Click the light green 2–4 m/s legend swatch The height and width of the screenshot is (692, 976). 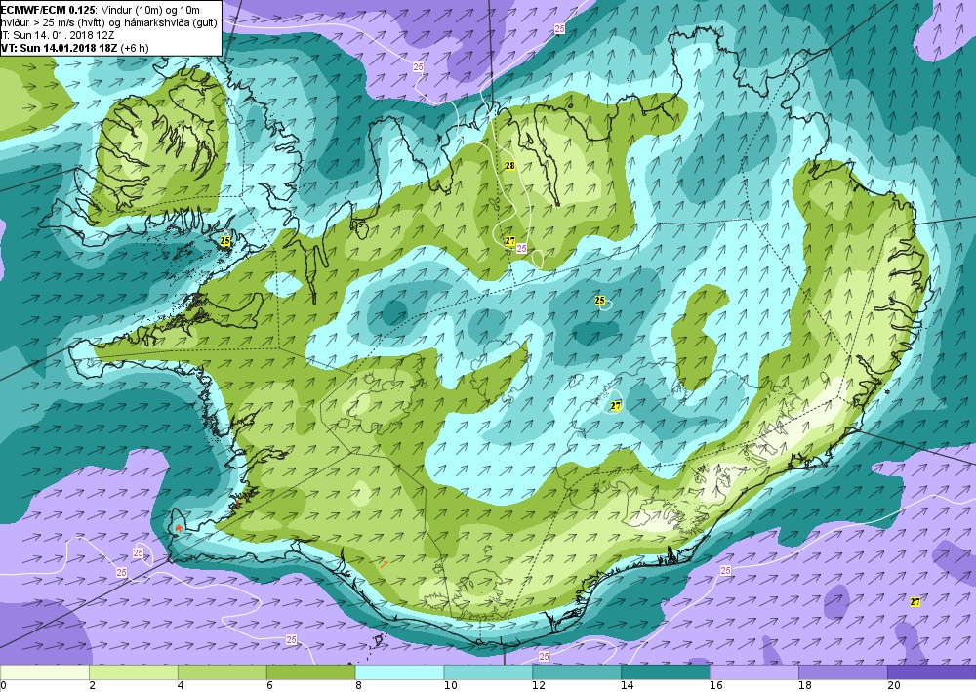pyautogui.click(x=133, y=672)
